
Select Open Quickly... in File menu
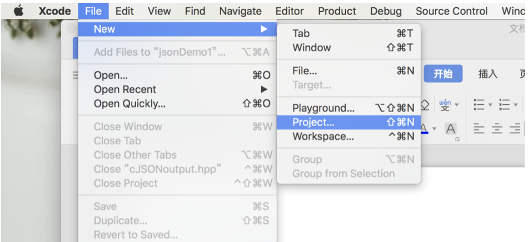coord(177,104)
